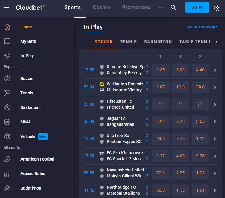Click the JOIN button
This screenshot has width=225, height=198.
click(197, 8)
